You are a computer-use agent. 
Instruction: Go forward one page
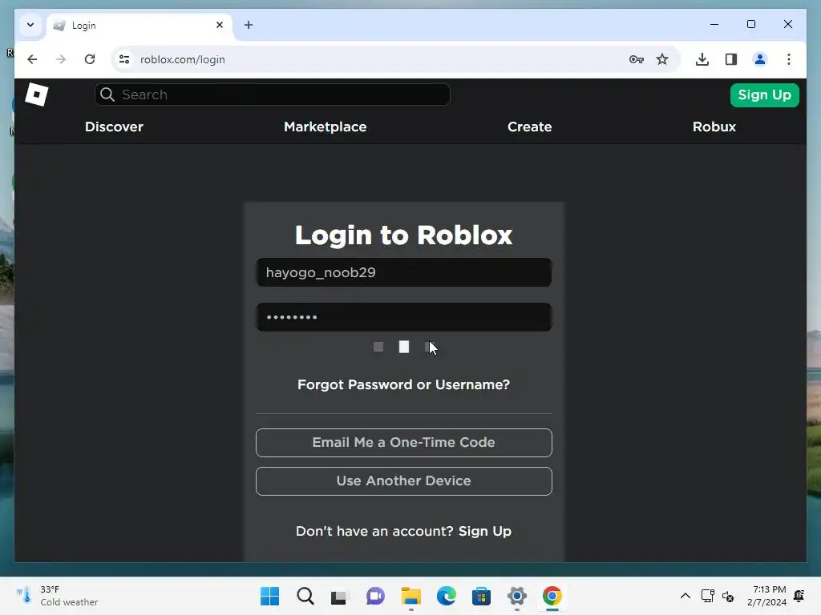point(61,59)
